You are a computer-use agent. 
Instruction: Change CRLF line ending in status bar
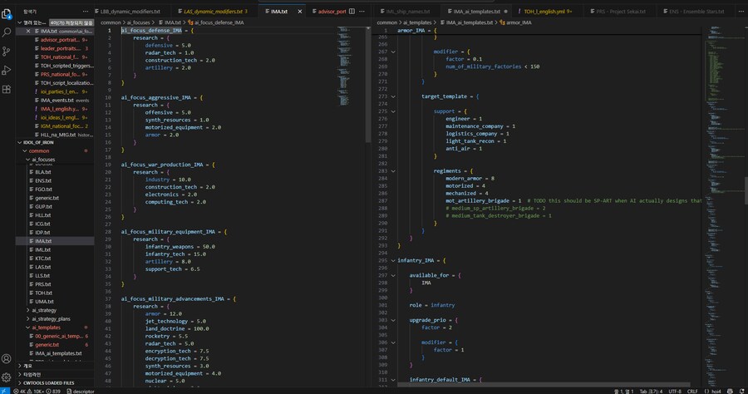click(x=692, y=392)
